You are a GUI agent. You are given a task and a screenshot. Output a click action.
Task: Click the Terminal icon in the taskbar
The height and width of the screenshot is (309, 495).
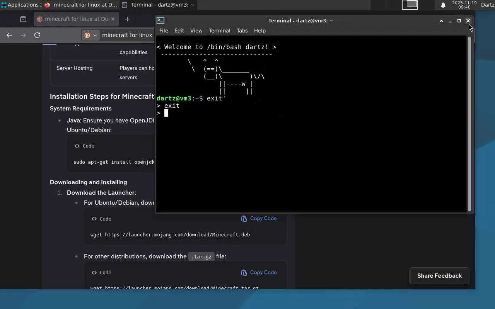pyautogui.click(x=125, y=5)
